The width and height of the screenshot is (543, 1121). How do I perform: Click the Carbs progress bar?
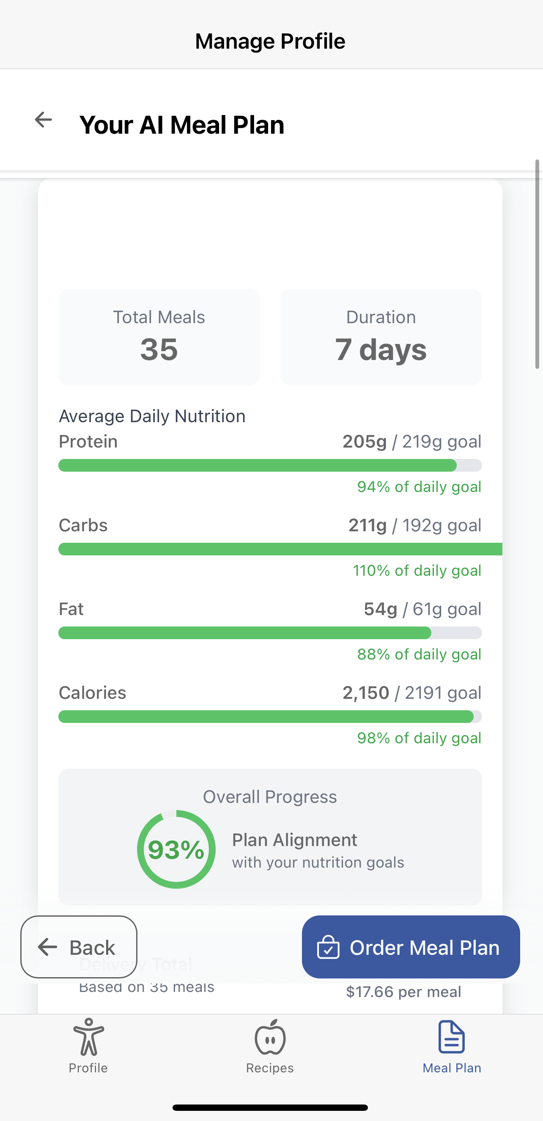point(270,549)
